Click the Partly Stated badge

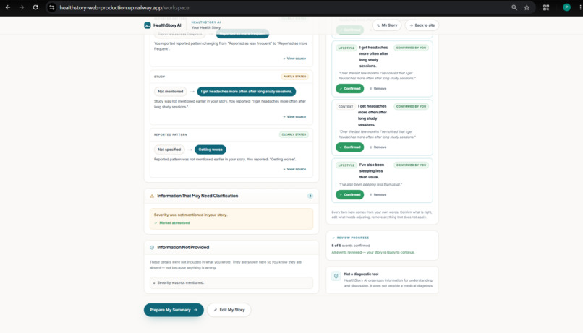pos(295,77)
